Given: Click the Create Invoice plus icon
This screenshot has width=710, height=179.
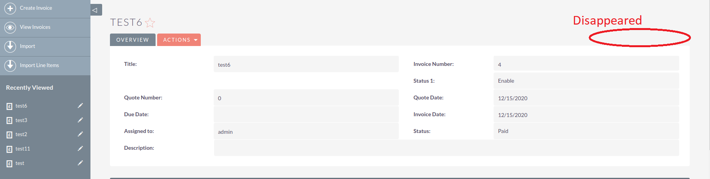Looking at the screenshot, I should pyautogui.click(x=10, y=8).
